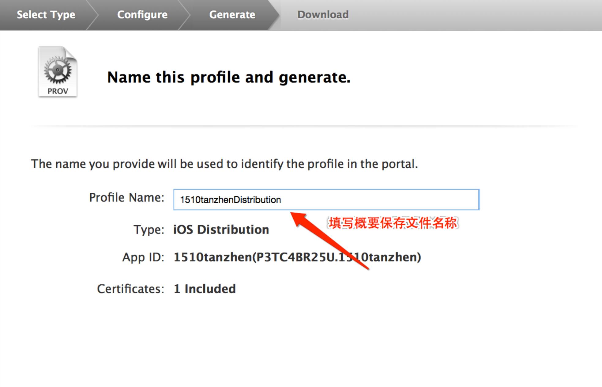Click the App ID value '1510tanzhen(P3TC4BR25U.1510tanzhen)'
The height and width of the screenshot is (387, 602).
click(x=297, y=257)
